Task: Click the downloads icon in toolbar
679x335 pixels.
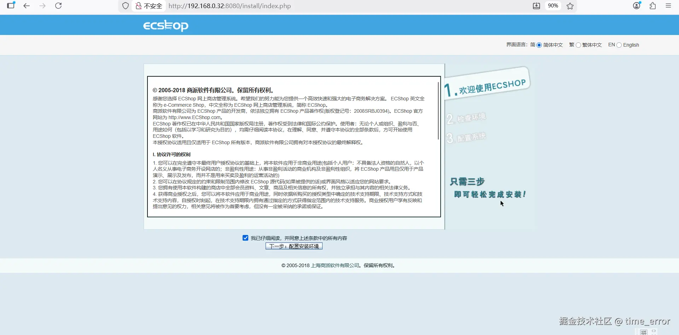Action: [x=537, y=6]
